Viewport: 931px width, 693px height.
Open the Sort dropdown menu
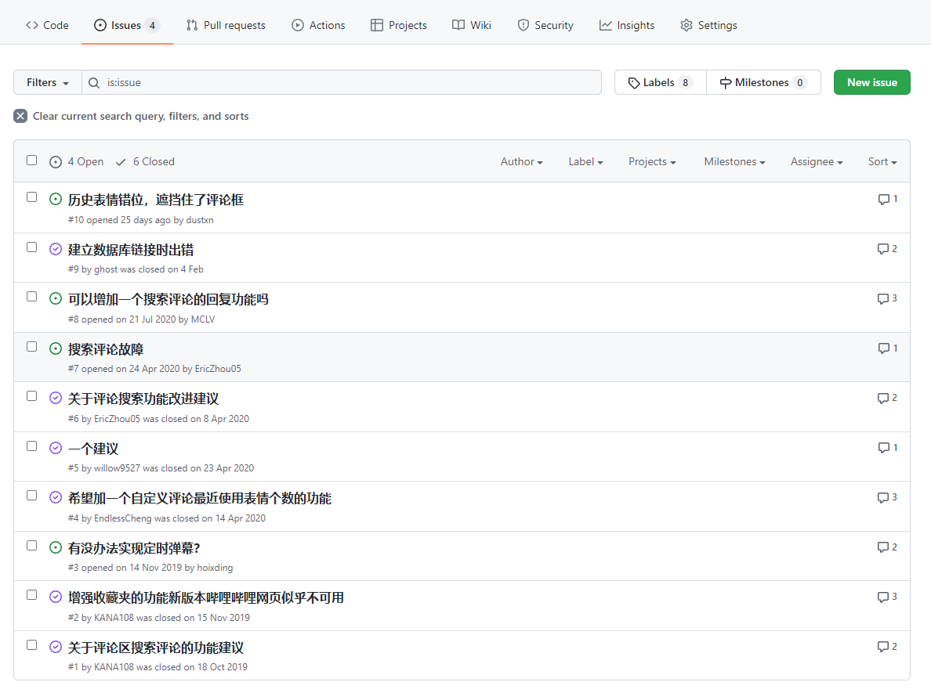pos(882,161)
